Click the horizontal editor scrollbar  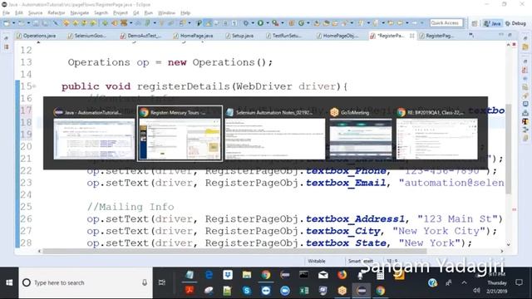pyautogui.click(x=234, y=251)
